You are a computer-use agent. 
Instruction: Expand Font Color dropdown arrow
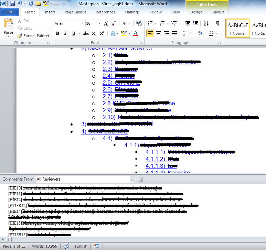tap(141, 33)
